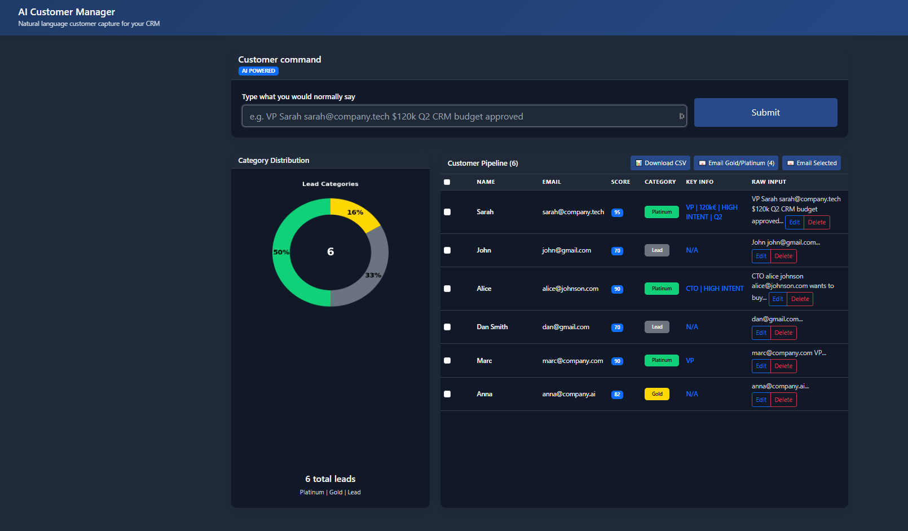
Task: Check Marc's row checkbox
Action: click(x=447, y=361)
